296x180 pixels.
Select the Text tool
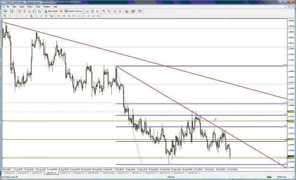[41, 16]
